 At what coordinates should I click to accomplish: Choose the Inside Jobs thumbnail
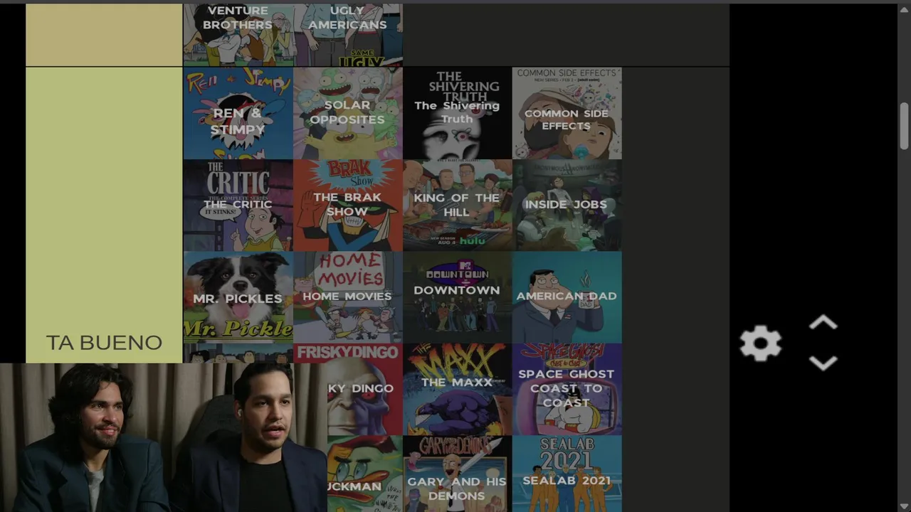click(x=567, y=205)
